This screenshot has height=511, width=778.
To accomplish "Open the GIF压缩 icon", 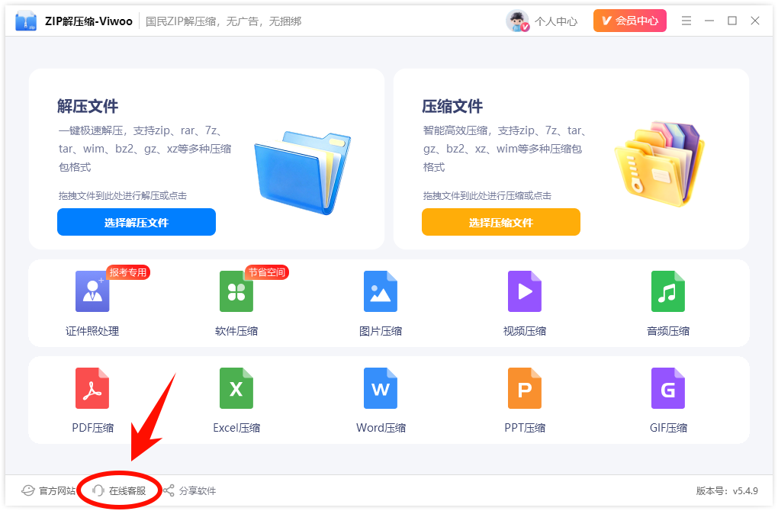I will (668, 388).
